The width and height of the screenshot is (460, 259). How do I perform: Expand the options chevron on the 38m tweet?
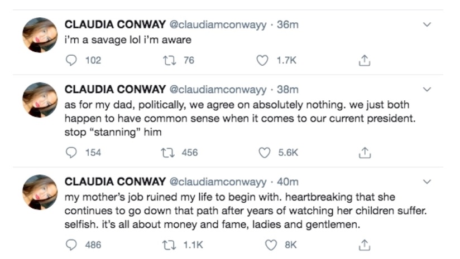coord(428,90)
